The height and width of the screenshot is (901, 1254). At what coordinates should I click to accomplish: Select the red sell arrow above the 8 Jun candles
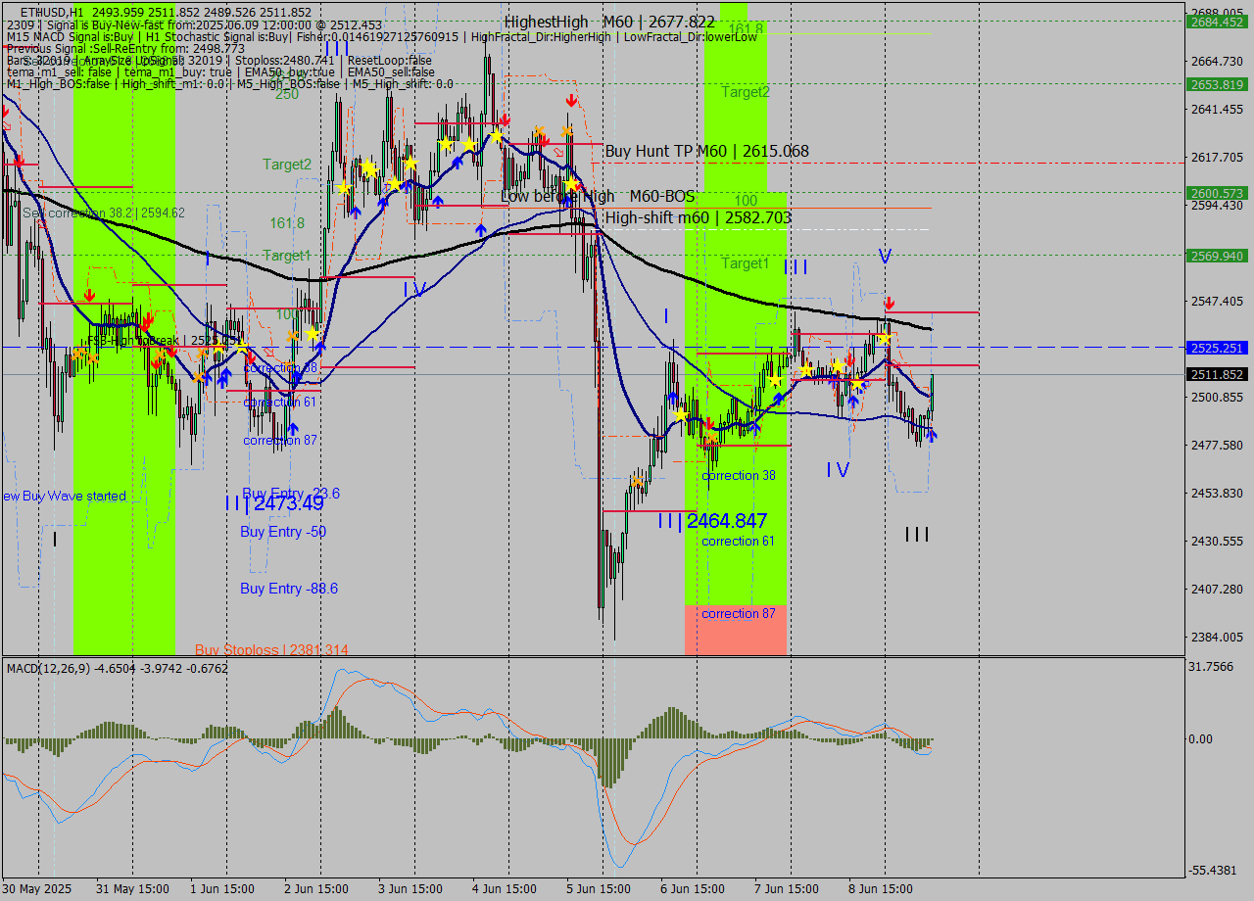click(890, 303)
